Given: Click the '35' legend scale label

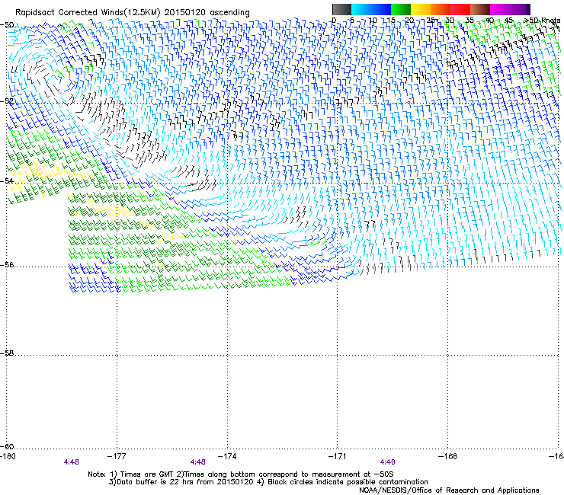Looking at the screenshot, I should 469,21.
